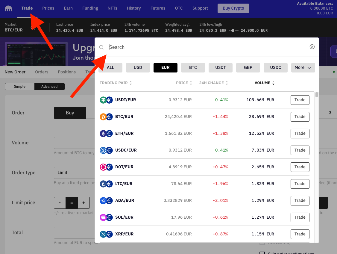337x254 pixels.
Task: Click the 24h low/high range slider
Action: pyautogui.click(x=234, y=31)
